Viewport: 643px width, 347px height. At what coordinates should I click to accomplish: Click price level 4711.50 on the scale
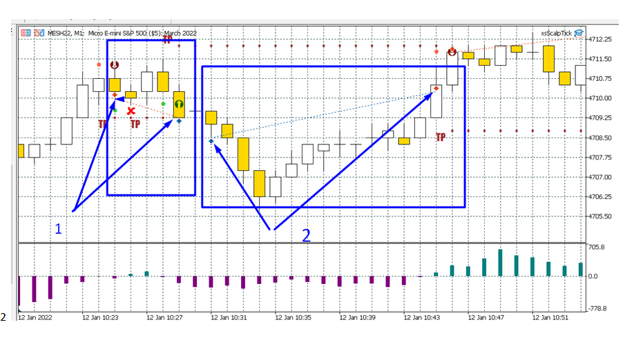tap(600, 59)
